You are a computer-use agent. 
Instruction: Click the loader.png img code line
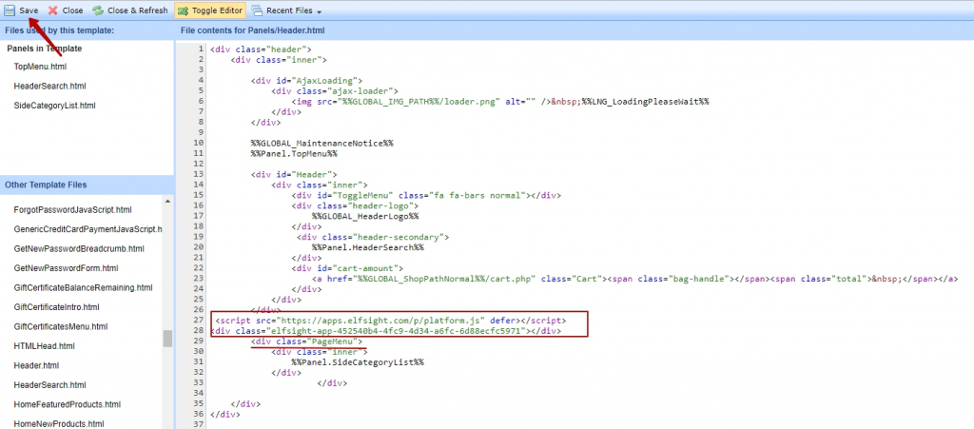pos(500,101)
